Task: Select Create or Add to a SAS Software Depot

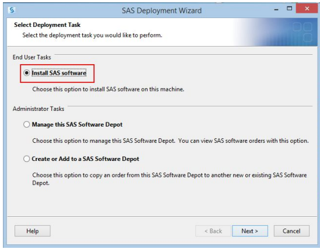Action: coord(27,159)
